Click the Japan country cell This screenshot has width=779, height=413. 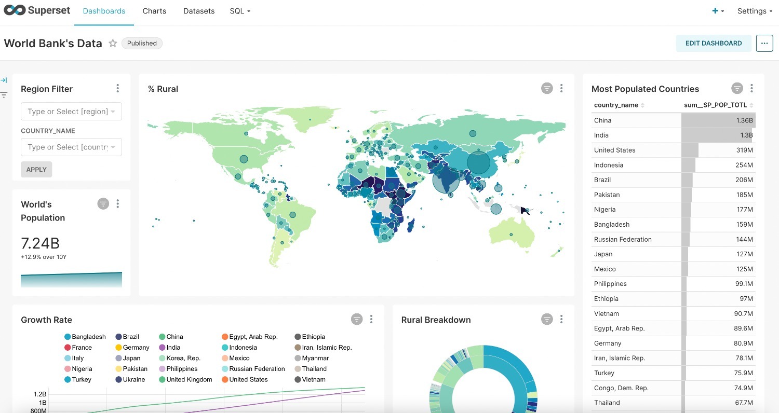click(637, 254)
